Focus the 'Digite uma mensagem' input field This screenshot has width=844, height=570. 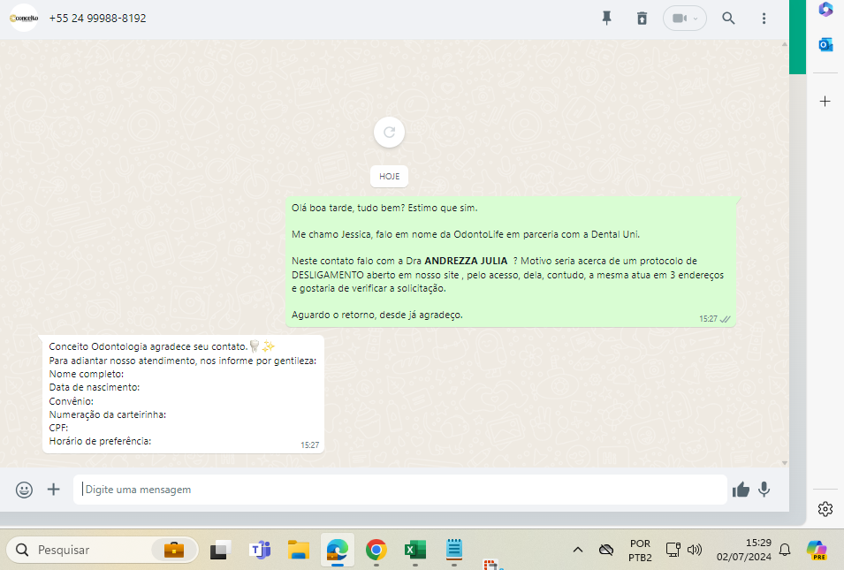(400, 490)
